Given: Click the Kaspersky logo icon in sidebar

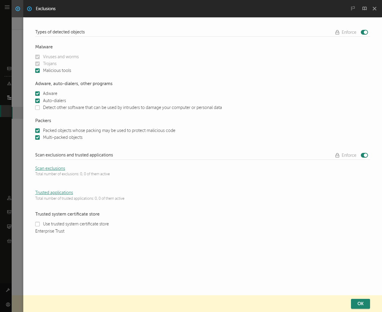Looking at the screenshot, I should pyautogui.click(x=17, y=9).
